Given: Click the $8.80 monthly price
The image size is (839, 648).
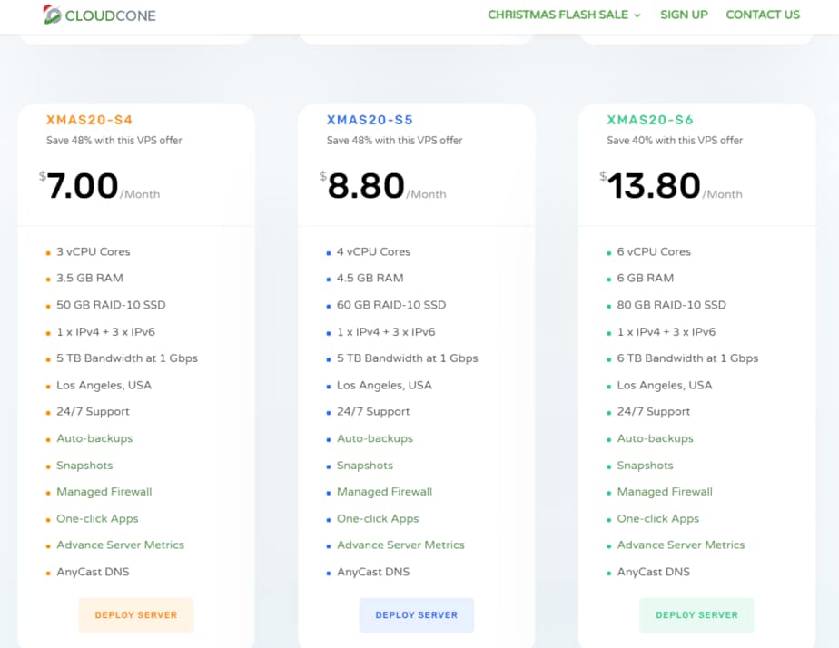Looking at the screenshot, I should pos(366,186).
